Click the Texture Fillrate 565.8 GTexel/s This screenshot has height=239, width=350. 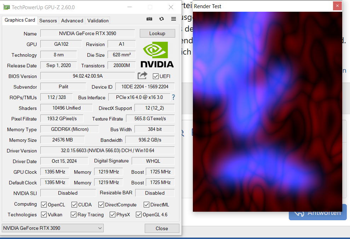point(150,118)
